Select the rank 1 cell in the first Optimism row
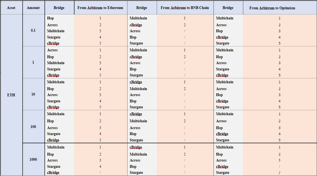Image resolution: width=317 pixels, height=176 pixels. pos(280,18)
